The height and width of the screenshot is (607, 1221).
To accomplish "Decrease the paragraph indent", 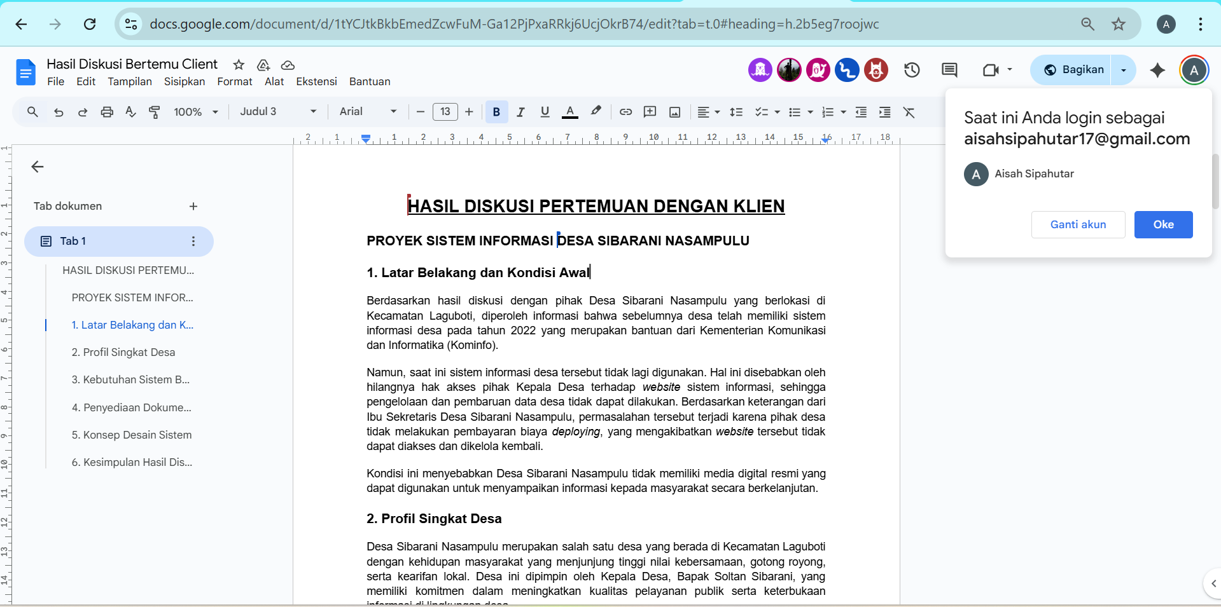I will coord(861,112).
